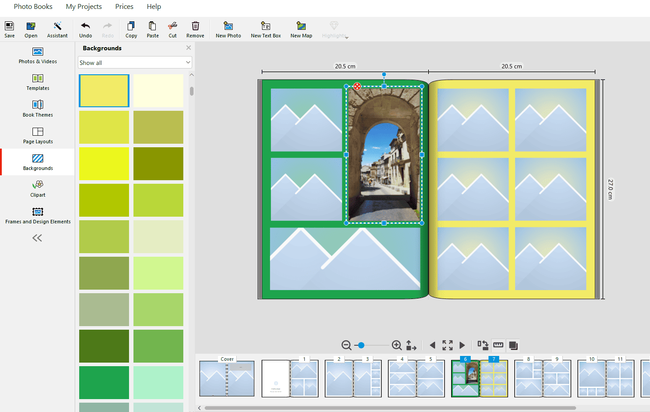Open My Projects menu

pyautogui.click(x=84, y=7)
